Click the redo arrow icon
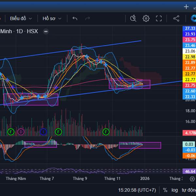196x196 pixels. click(87, 18)
